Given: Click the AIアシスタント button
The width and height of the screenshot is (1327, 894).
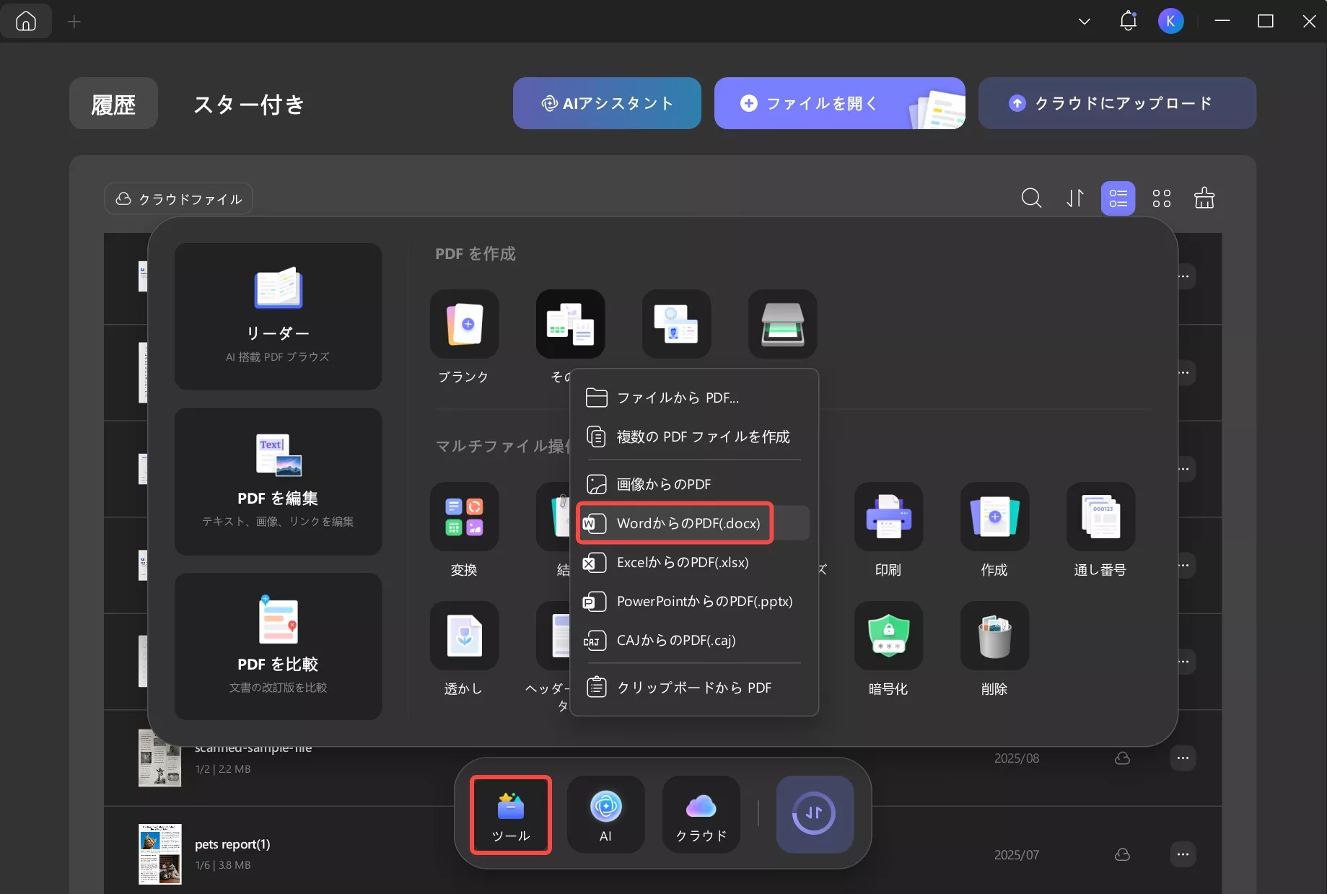Looking at the screenshot, I should click(x=607, y=103).
